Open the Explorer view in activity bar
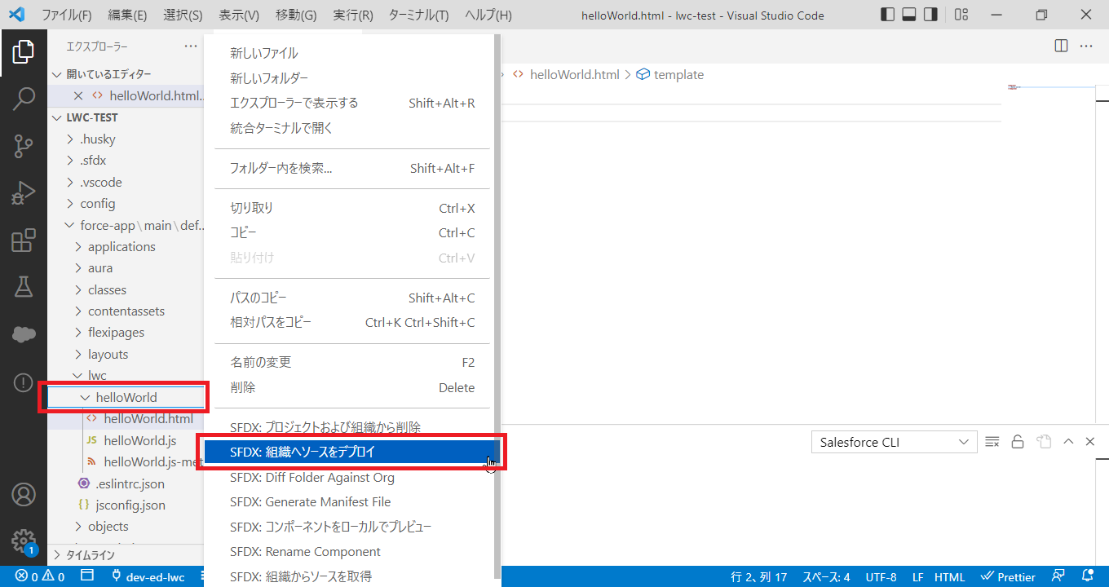1109x587 pixels. pyautogui.click(x=24, y=53)
